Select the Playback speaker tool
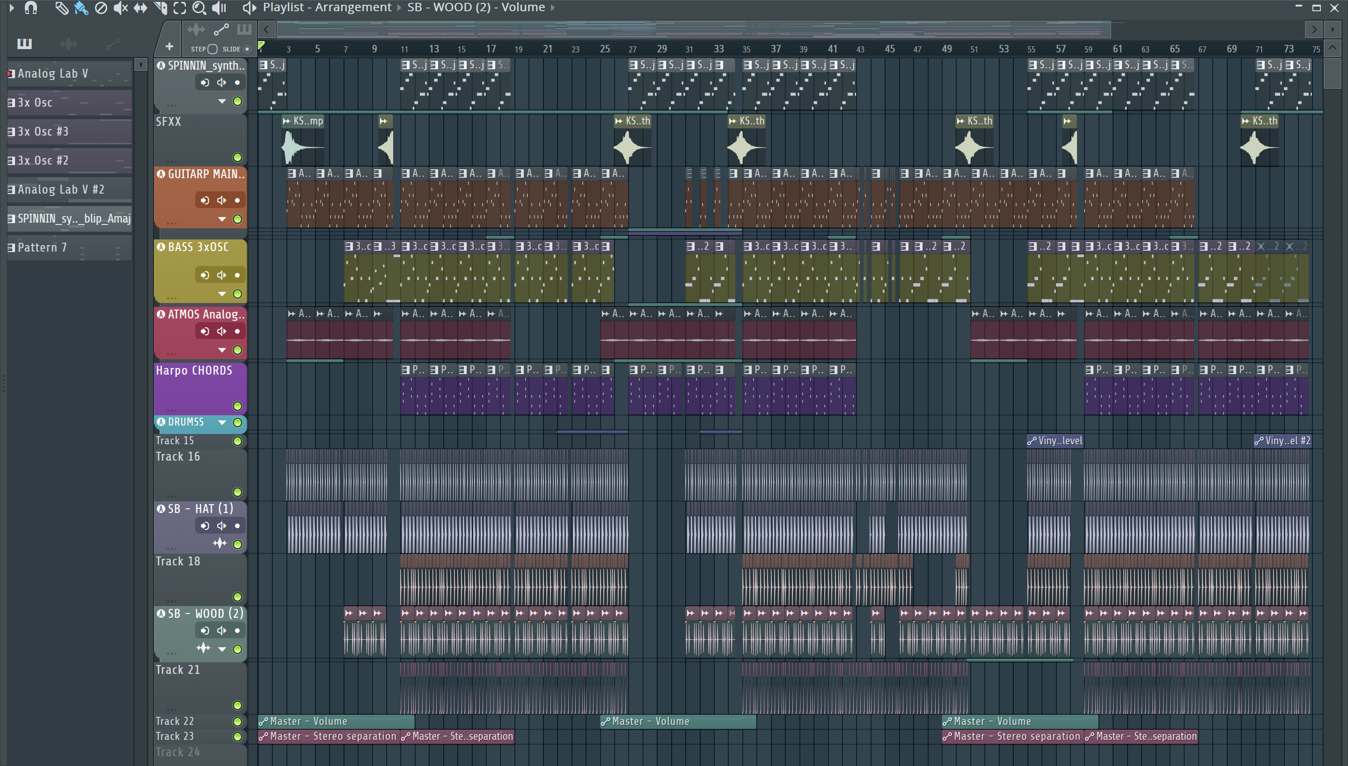Screen dimensions: 1348x766 point(219,8)
